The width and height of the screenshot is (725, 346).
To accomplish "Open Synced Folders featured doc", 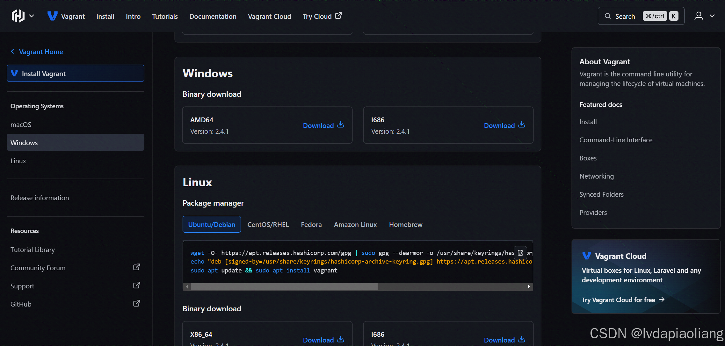I will pyautogui.click(x=601, y=194).
